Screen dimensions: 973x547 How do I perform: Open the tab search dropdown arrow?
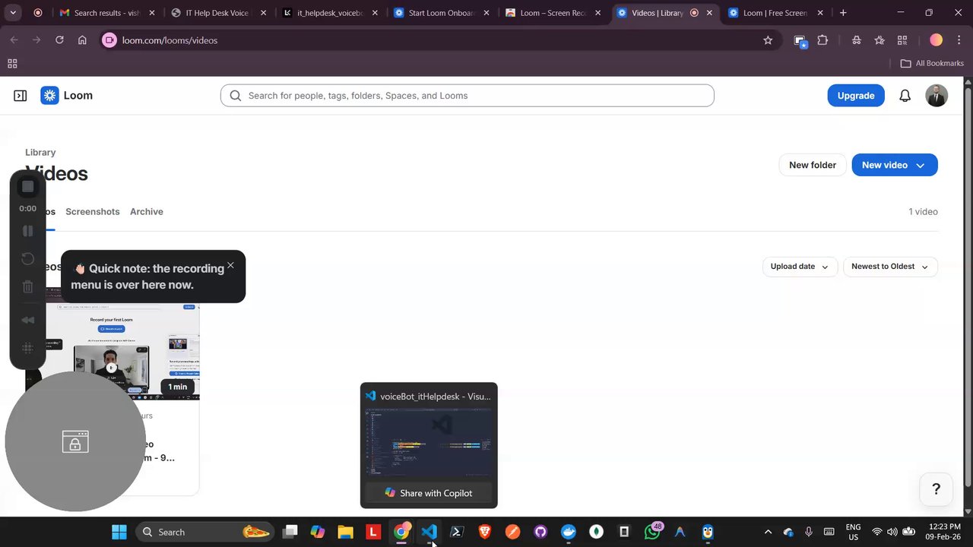13,13
